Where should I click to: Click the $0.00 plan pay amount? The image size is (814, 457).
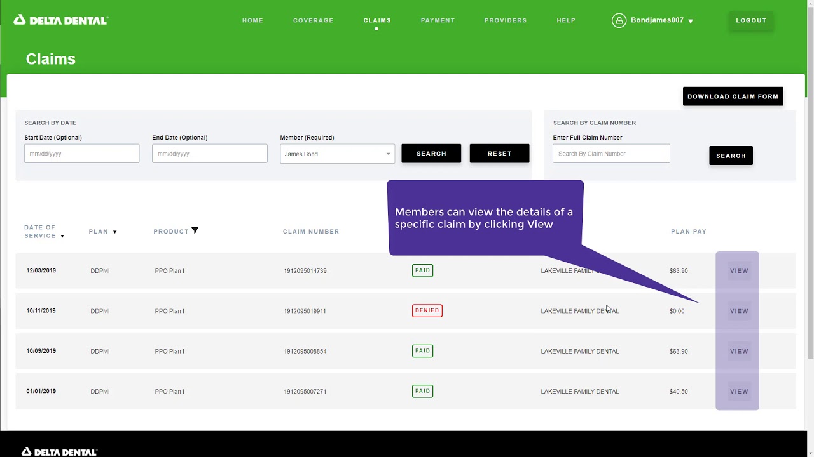[x=677, y=311]
